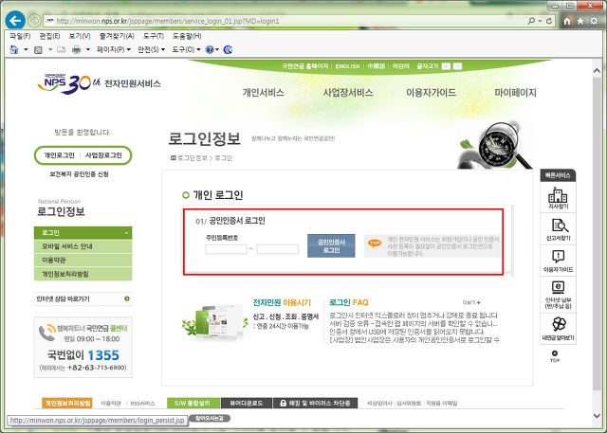
Task: Open the 파일(F) menu
Action: 20,36
